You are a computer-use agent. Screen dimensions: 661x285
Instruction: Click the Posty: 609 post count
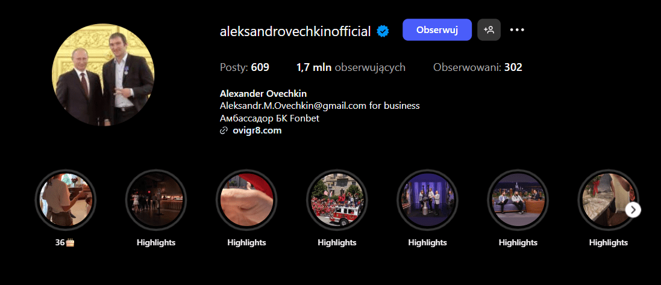point(245,67)
